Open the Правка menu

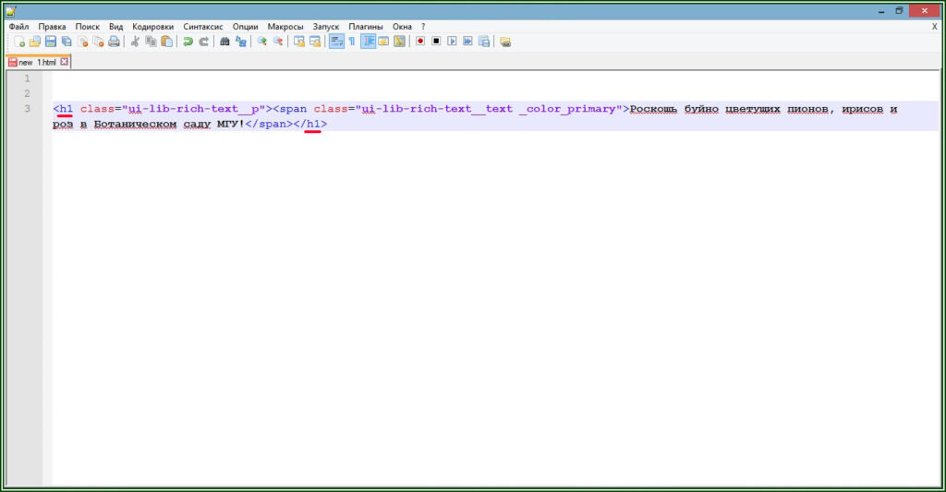coord(52,27)
